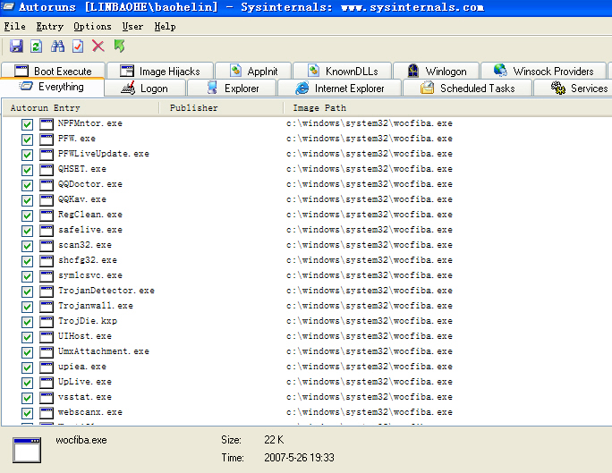The image size is (612, 473).
Task: Click the UpLive.exe entry icon
Action: 47,383
